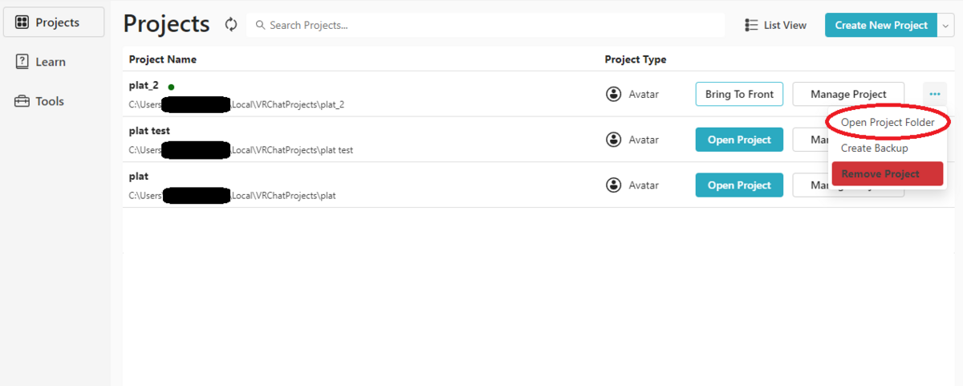Click the refresh projects icon
Image resolution: width=963 pixels, height=386 pixels.
231,25
